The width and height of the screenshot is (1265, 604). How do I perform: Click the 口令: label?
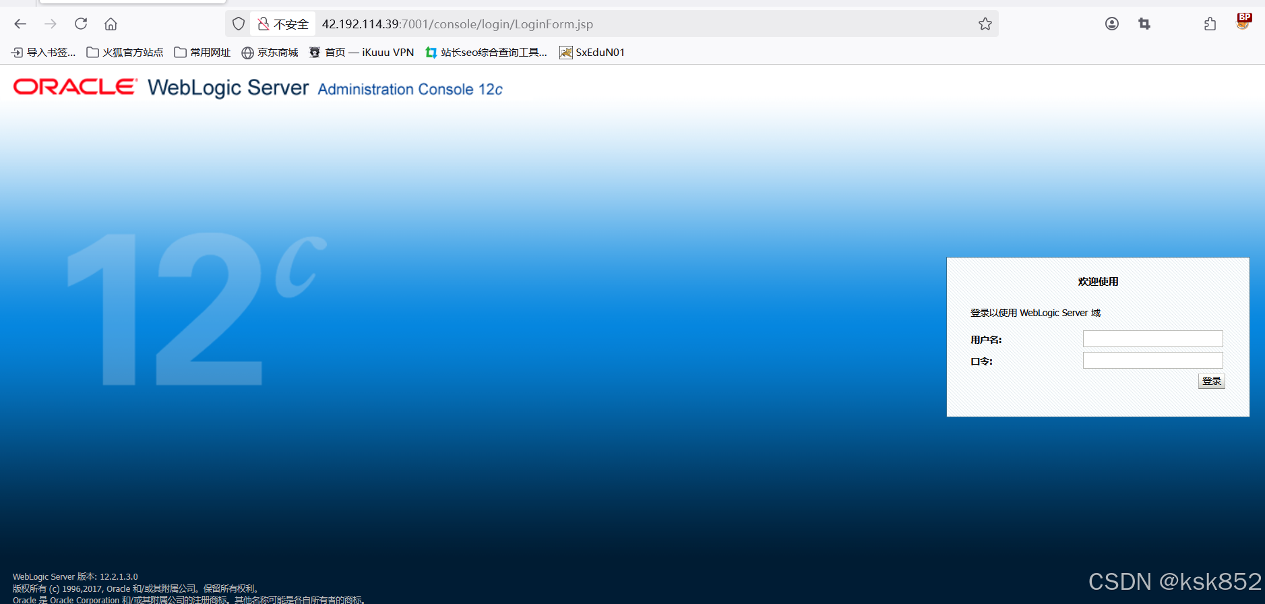pos(981,361)
